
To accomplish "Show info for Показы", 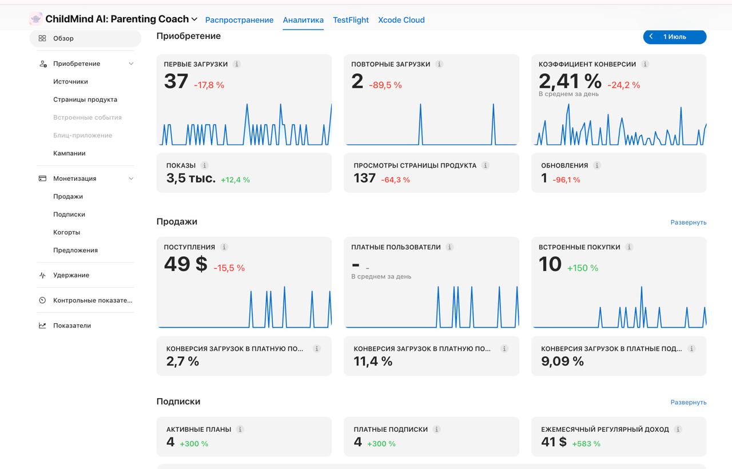I will pyautogui.click(x=205, y=165).
